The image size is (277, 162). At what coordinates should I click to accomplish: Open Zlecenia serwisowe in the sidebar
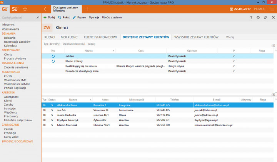pos(16,67)
